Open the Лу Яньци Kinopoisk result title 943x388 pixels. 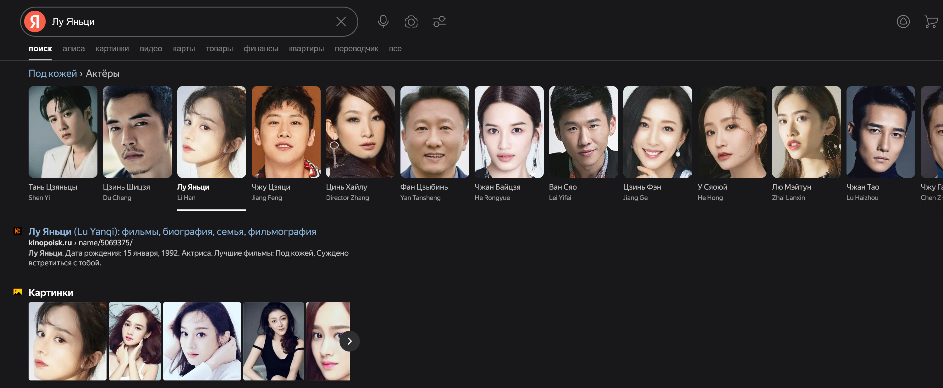pos(172,232)
